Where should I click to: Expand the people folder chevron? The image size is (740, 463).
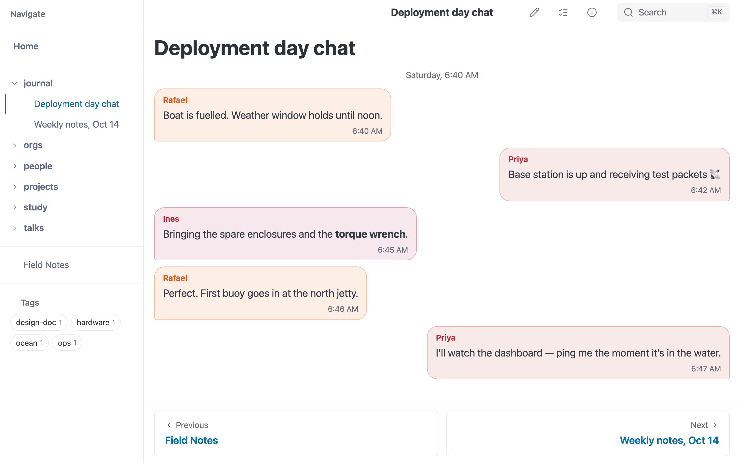(14, 166)
